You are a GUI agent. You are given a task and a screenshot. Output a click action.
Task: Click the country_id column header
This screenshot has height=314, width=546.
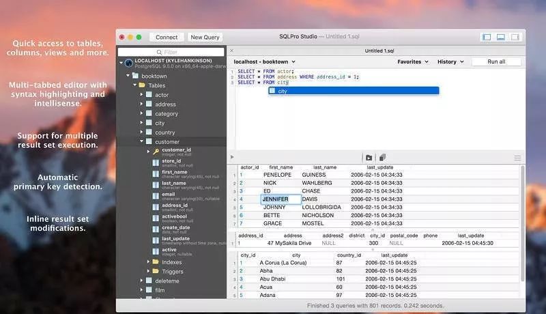(x=349, y=255)
